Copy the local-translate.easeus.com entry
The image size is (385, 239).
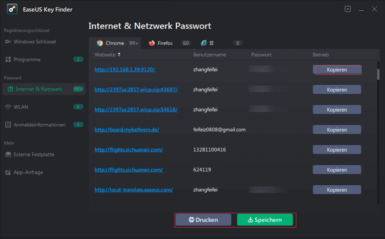[337, 190]
